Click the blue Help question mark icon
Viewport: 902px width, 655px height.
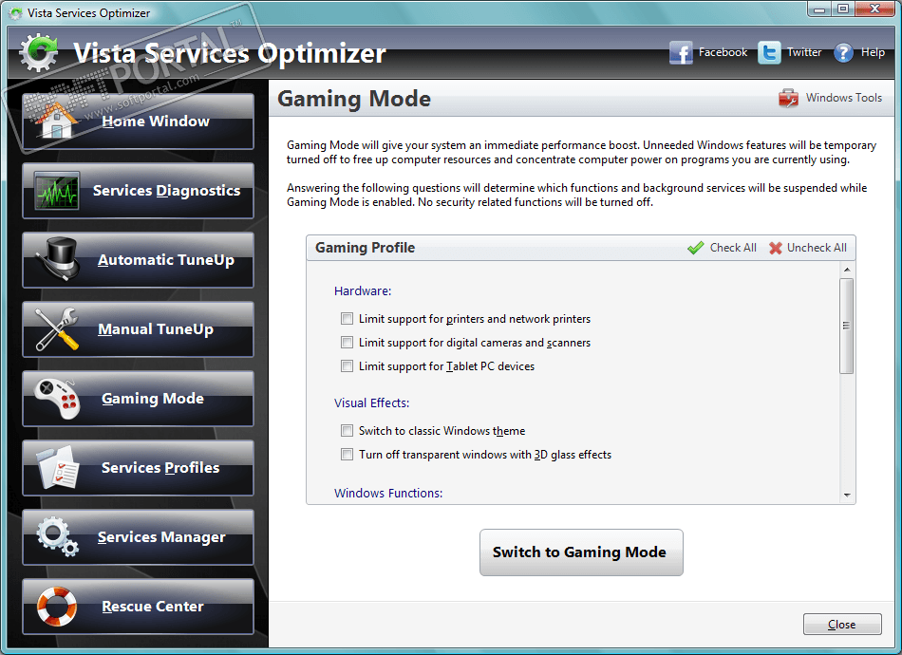point(843,53)
